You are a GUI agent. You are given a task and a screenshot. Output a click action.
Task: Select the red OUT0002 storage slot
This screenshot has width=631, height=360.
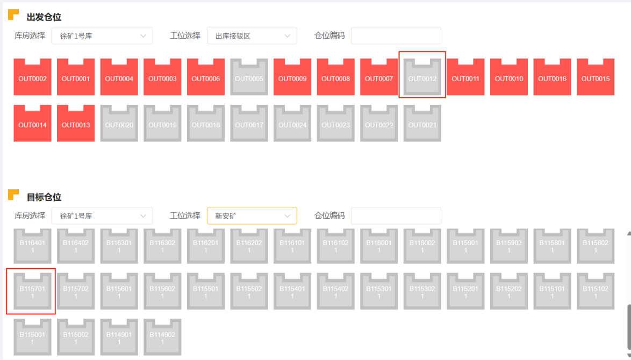(x=32, y=77)
